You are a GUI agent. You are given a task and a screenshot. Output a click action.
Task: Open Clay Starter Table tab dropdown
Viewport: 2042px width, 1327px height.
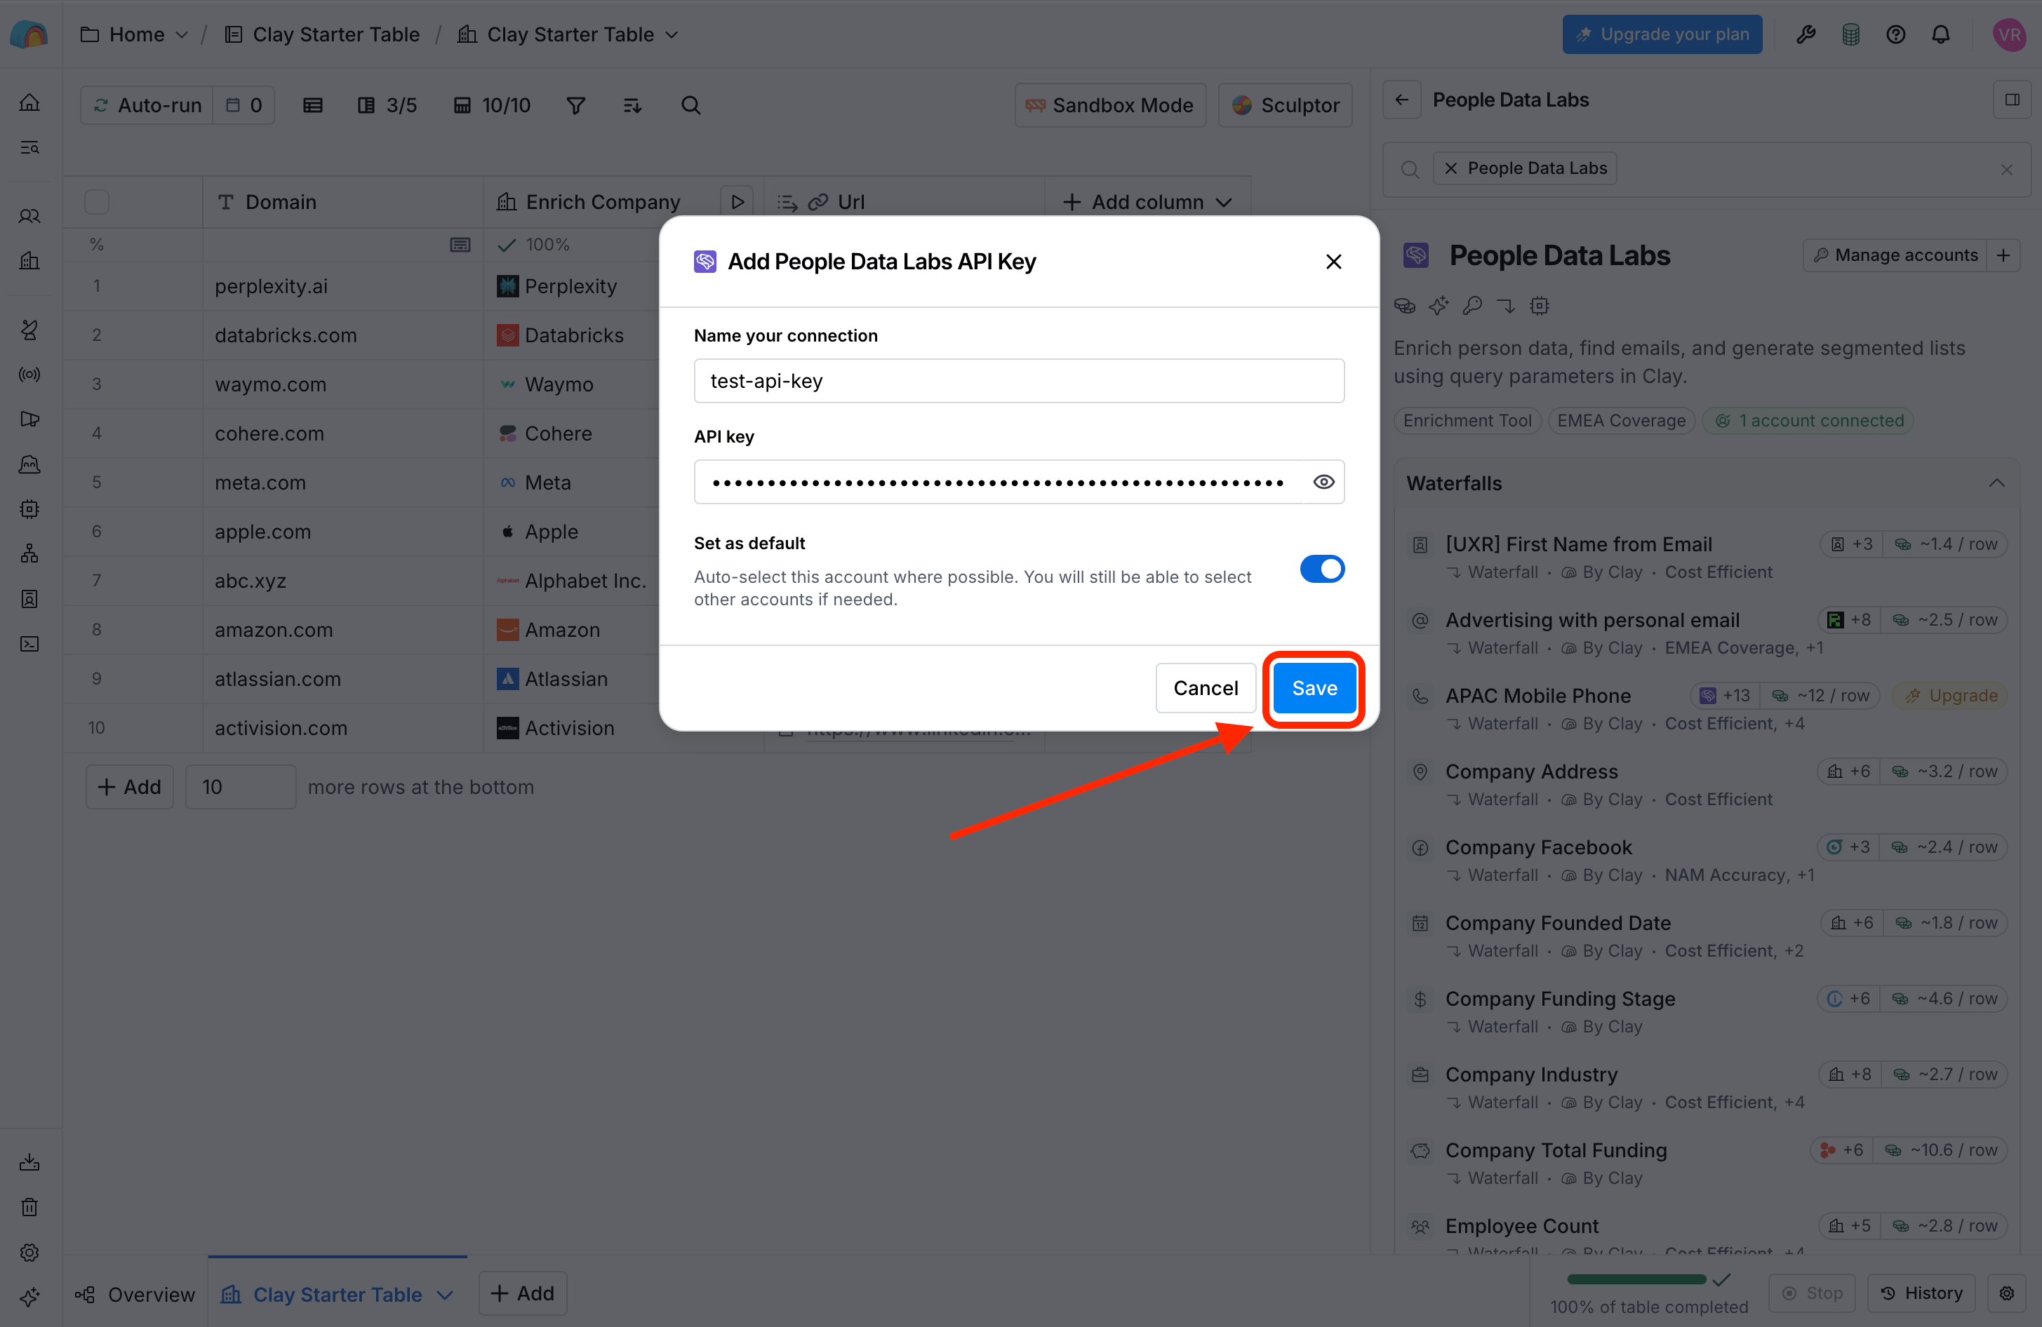[444, 1295]
